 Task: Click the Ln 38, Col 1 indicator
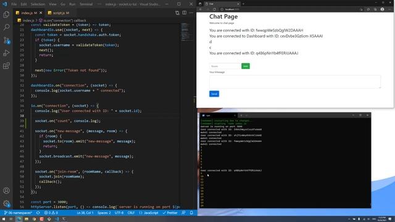pyautogui.click(x=85, y=213)
